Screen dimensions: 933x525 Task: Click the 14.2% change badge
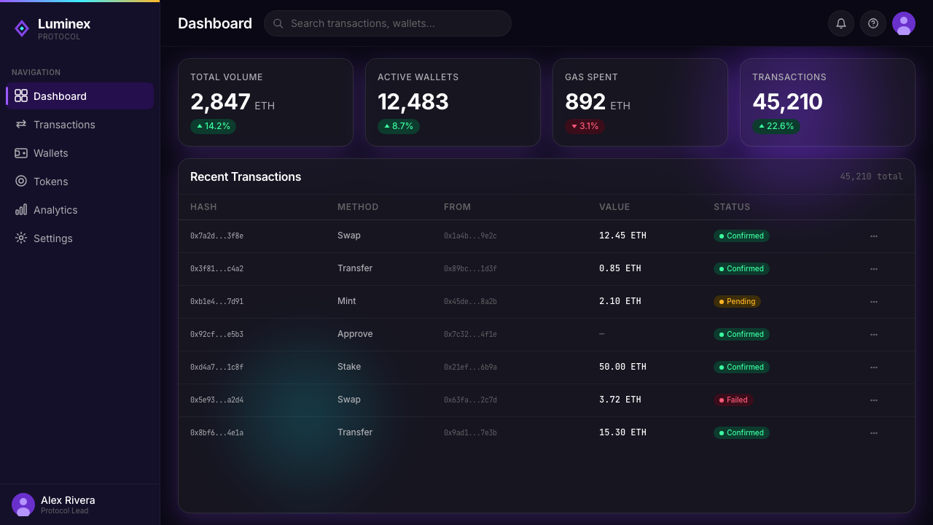(x=213, y=126)
